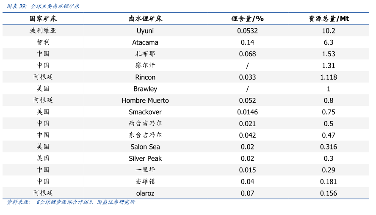The image size is (376, 215).
Task: Select the olaroz deposit cell
Action: (145, 193)
